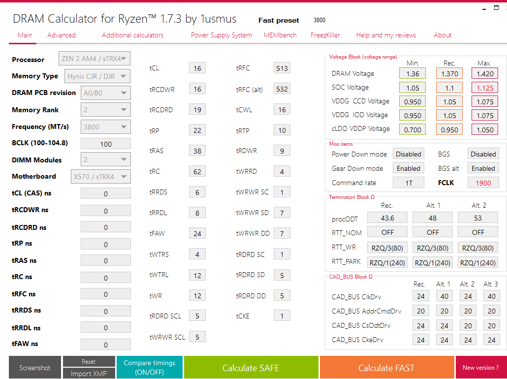Click the Reset button
This screenshot has width=507, height=379.
tap(89, 361)
